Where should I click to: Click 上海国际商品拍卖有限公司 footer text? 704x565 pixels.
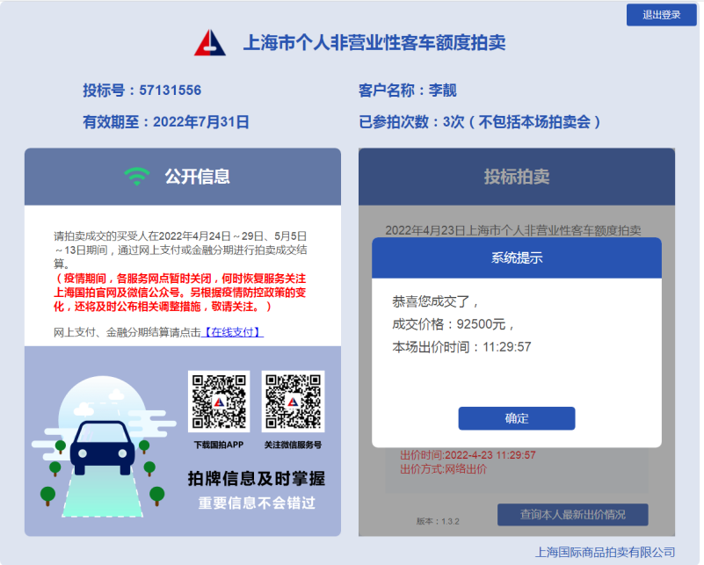click(x=606, y=552)
